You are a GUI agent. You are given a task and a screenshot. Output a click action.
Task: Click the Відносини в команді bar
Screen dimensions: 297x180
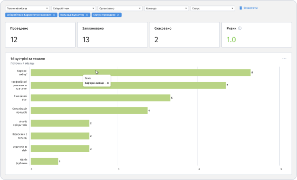pos(60,136)
